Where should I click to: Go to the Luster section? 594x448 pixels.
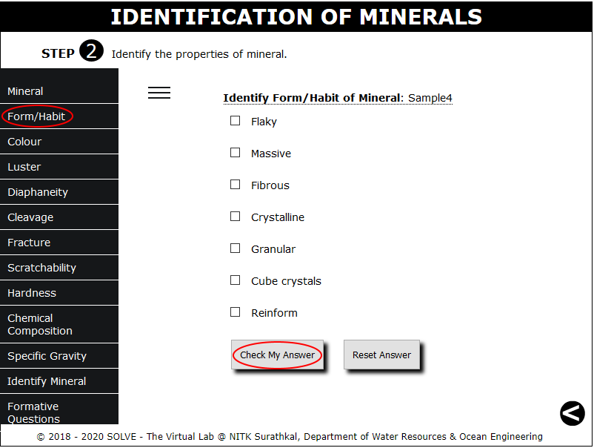[x=59, y=167]
